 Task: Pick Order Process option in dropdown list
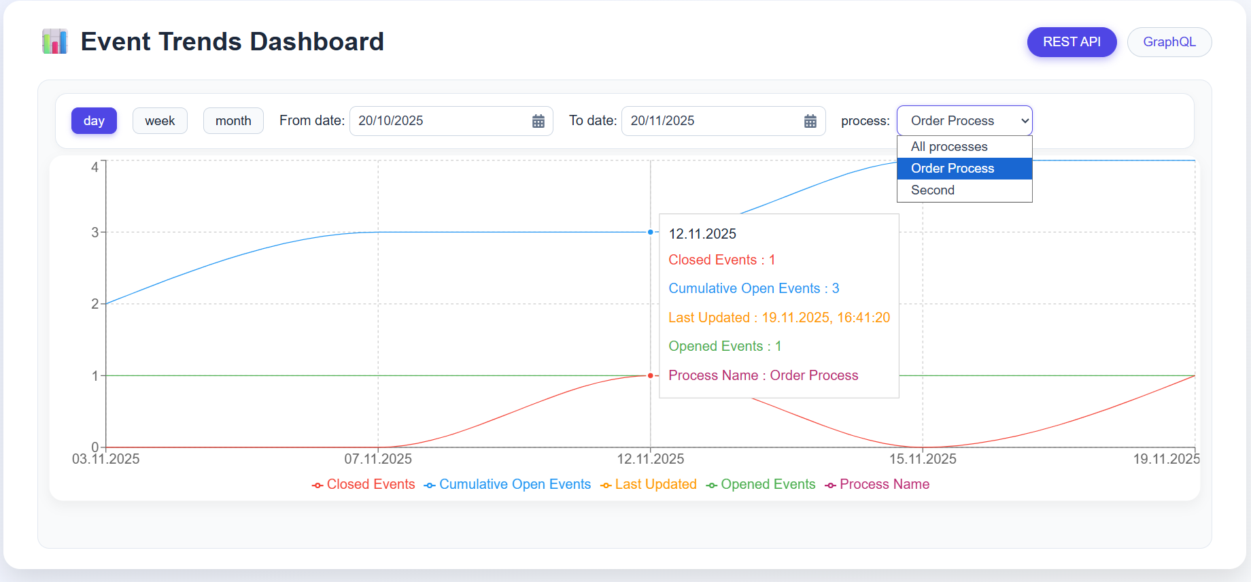coord(953,169)
